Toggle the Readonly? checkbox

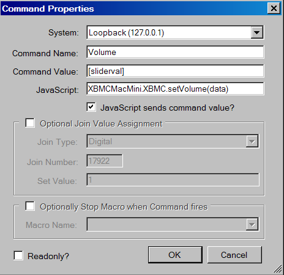coord(18,255)
